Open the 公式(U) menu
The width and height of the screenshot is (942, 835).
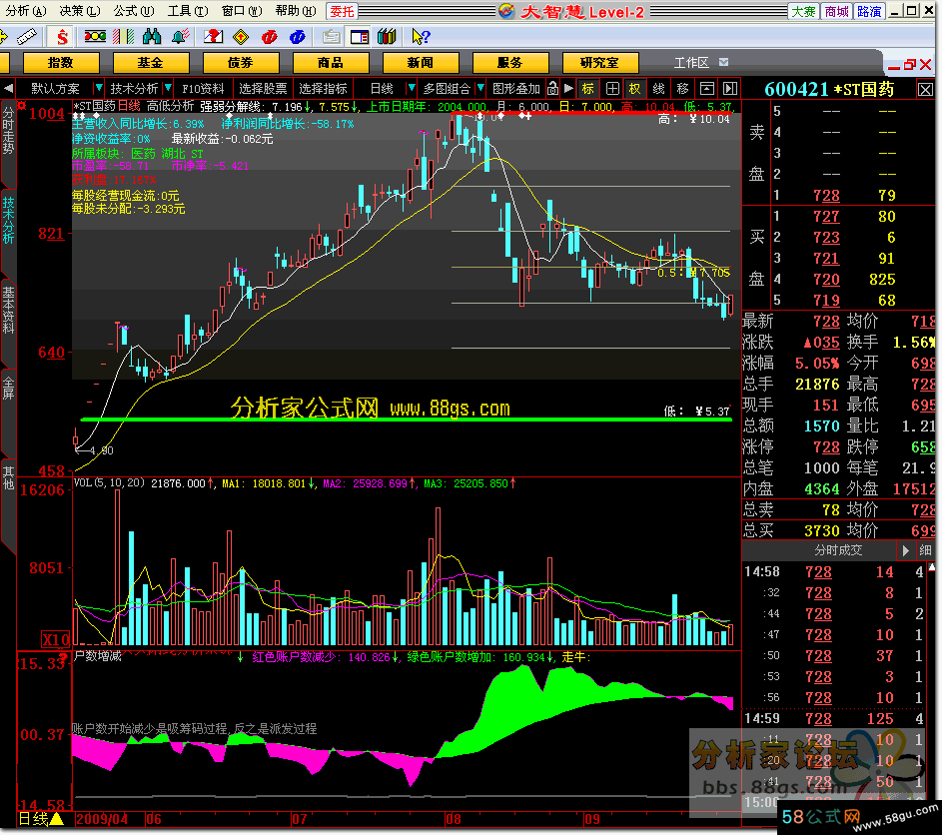pyautogui.click(x=134, y=11)
